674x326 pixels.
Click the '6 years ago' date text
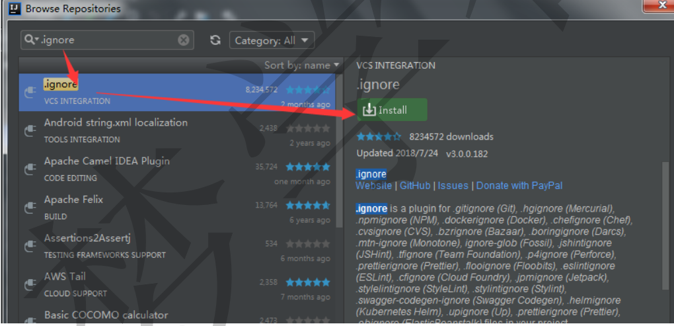coord(309,220)
